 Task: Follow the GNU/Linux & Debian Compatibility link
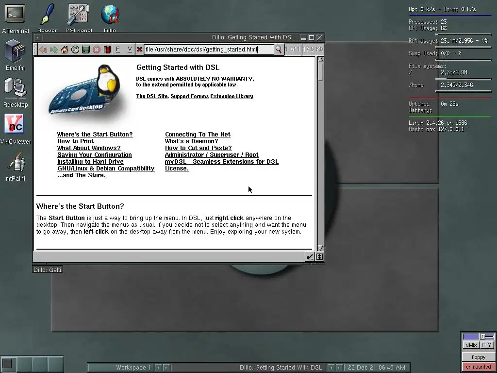coord(106,169)
